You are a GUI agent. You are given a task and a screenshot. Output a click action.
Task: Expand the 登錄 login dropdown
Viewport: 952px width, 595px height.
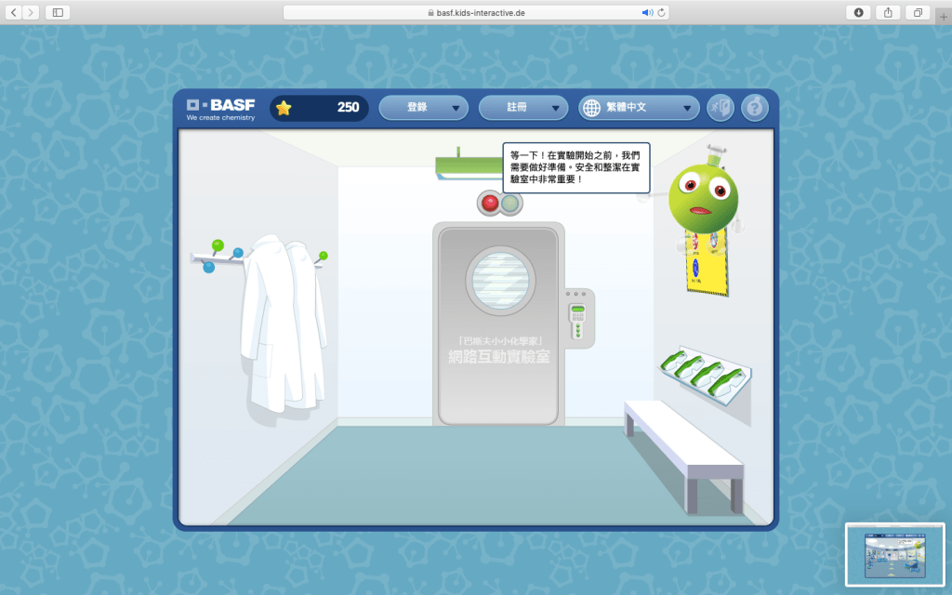pyautogui.click(x=423, y=108)
